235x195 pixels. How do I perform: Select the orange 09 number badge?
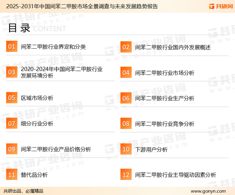[12, 149]
